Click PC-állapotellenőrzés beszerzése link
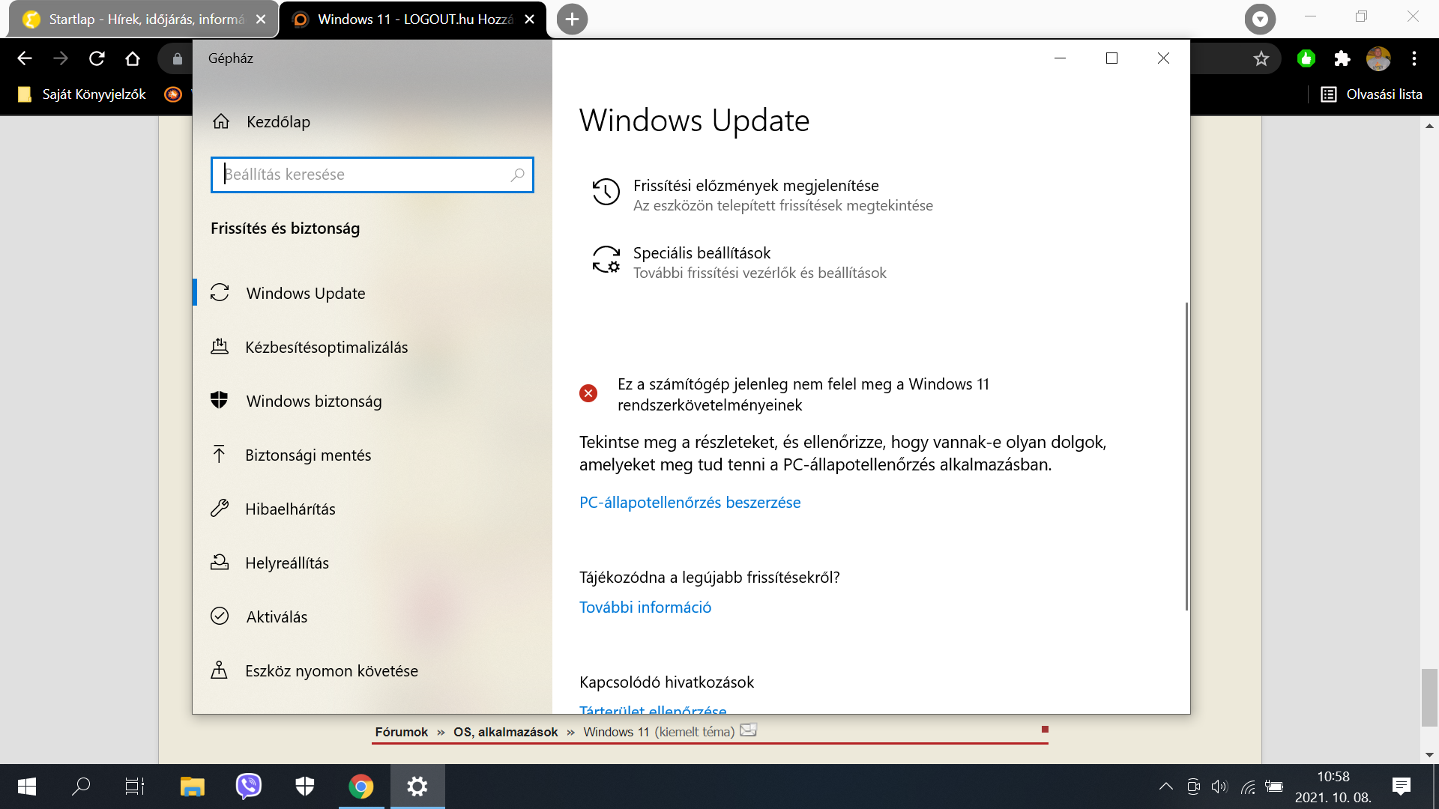This screenshot has height=809, width=1439. 690,502
